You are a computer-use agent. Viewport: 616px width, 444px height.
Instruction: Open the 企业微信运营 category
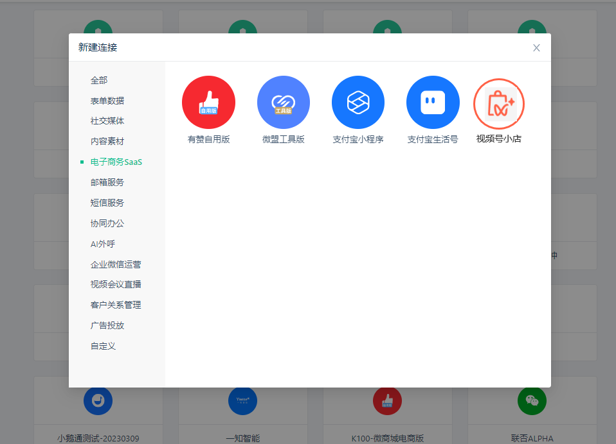click(116, 264)
